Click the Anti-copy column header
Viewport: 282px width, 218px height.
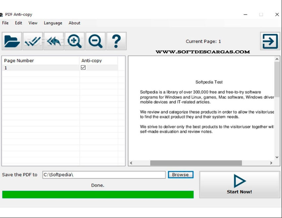(98, 60)
